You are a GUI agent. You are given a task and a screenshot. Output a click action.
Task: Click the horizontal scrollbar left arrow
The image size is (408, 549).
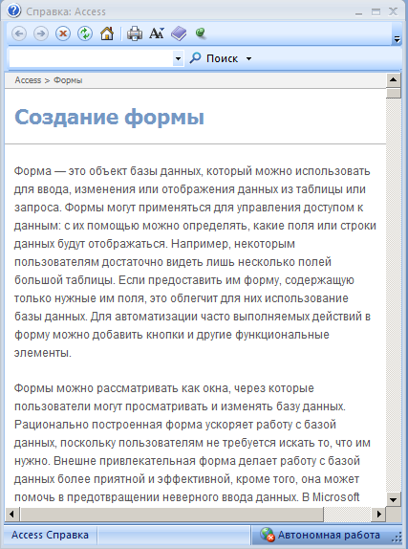(x=11, y=514)
